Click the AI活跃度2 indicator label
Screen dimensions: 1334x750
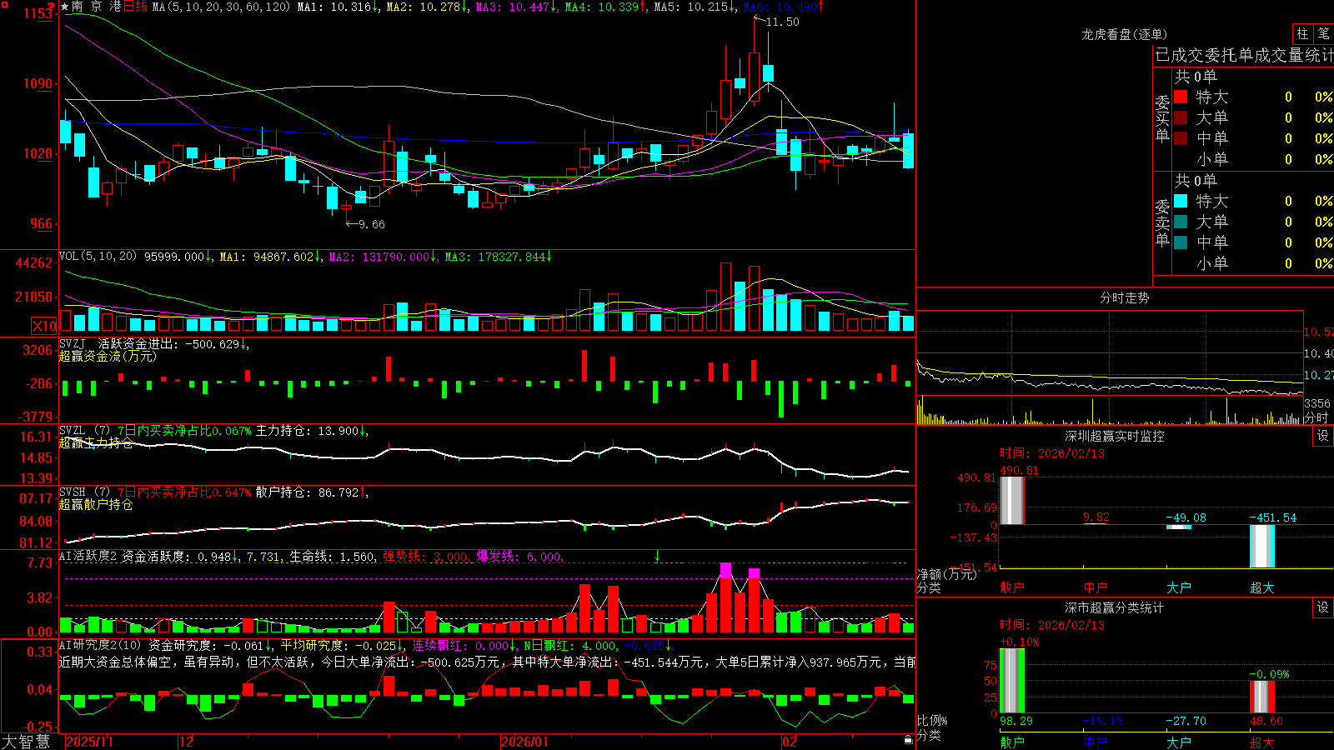(x=88, y=556)
